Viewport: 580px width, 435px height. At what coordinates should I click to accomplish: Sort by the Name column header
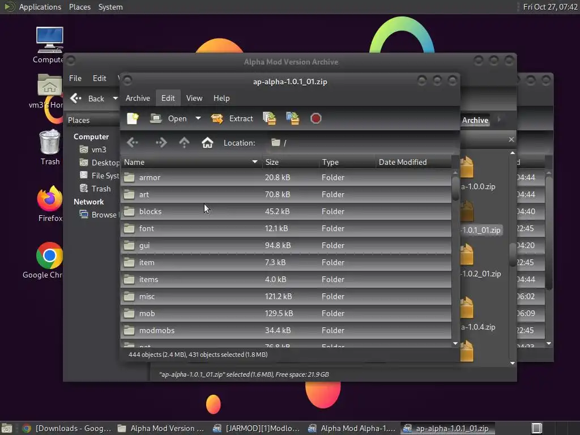(x=191, y=162)
